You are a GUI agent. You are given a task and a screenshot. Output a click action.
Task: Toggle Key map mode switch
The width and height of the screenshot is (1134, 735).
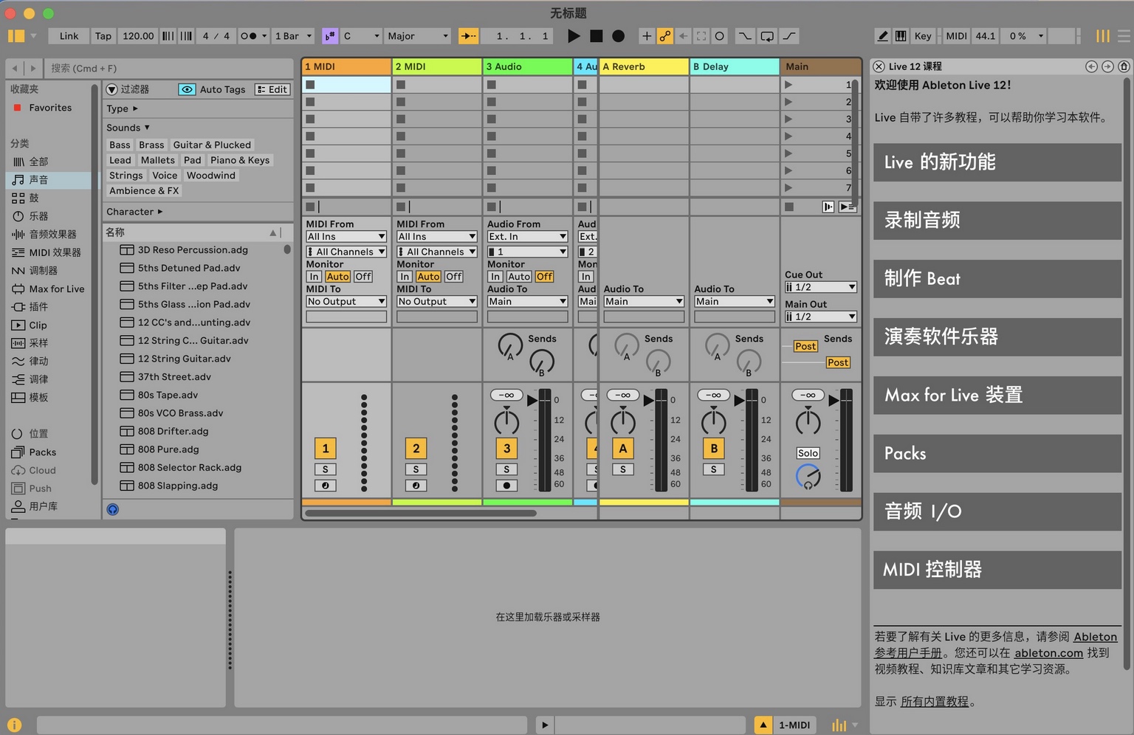pyautogui.click(x=923, y=35)
